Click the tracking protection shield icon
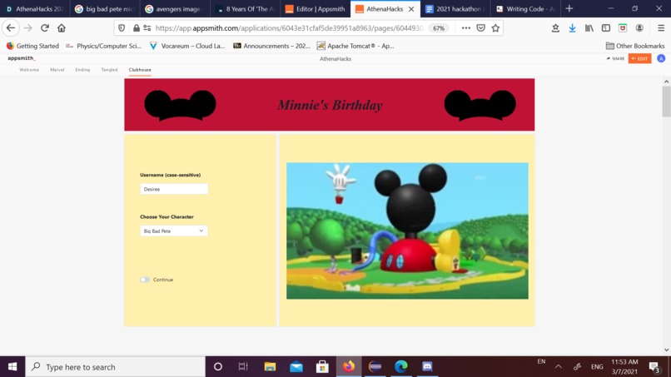671x377 pixels. [x=122, y=27]
